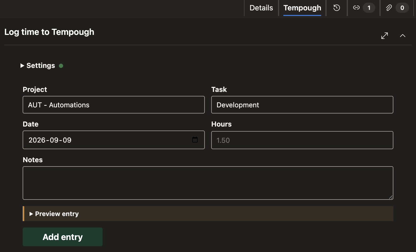
Task: Click into the Notes text area
Action: [208, 183]
